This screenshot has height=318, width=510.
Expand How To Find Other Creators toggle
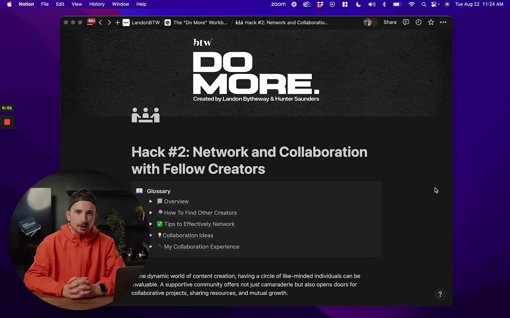coord(151,213)
